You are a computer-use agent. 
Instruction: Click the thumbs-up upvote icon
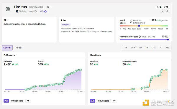tap(158, 7)
